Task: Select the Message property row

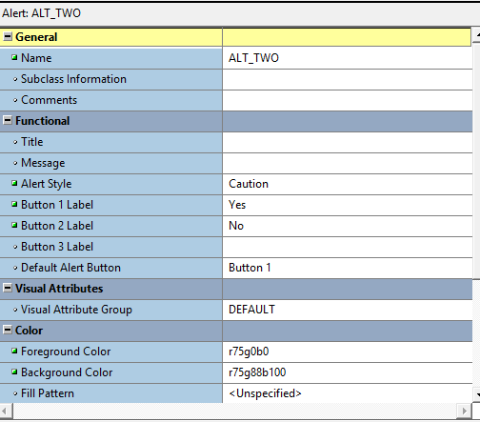Action: pos(236,163)
